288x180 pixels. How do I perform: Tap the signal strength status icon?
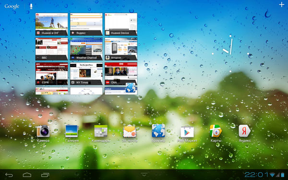[278, 175]
